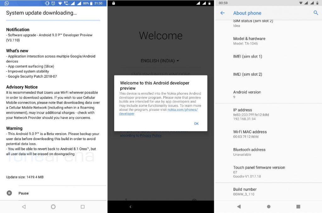322x213 pixels.
Task: Click the Notification heading on update screen
Action: [18, 29]
